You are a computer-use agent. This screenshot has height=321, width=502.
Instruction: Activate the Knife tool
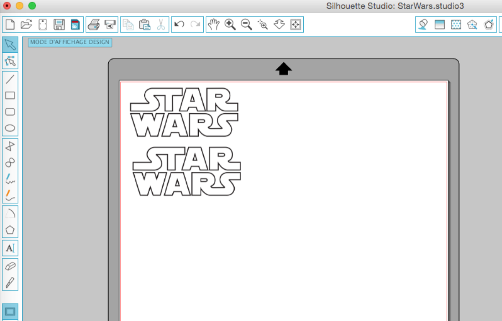point(10,283)
